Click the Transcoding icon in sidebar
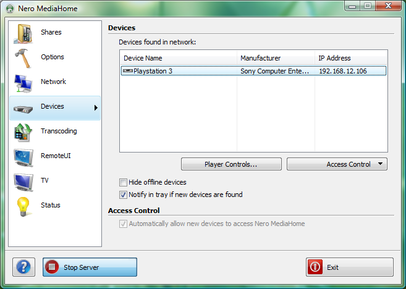The width and height of the screenshot is (406, 289). click(23, 132)
